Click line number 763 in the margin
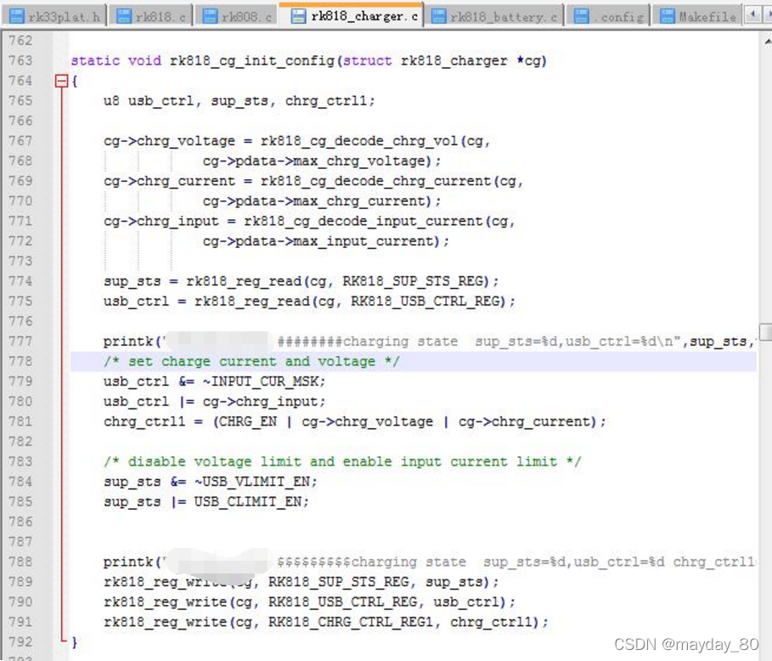772x661 pixels. pos(20,60)
